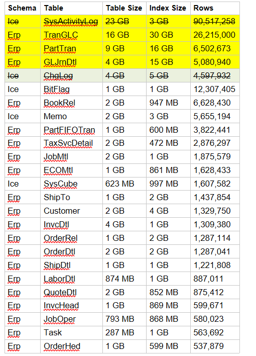256x356 pixels.
Task: Click the Index Size column header
Action: coord(168,8)
